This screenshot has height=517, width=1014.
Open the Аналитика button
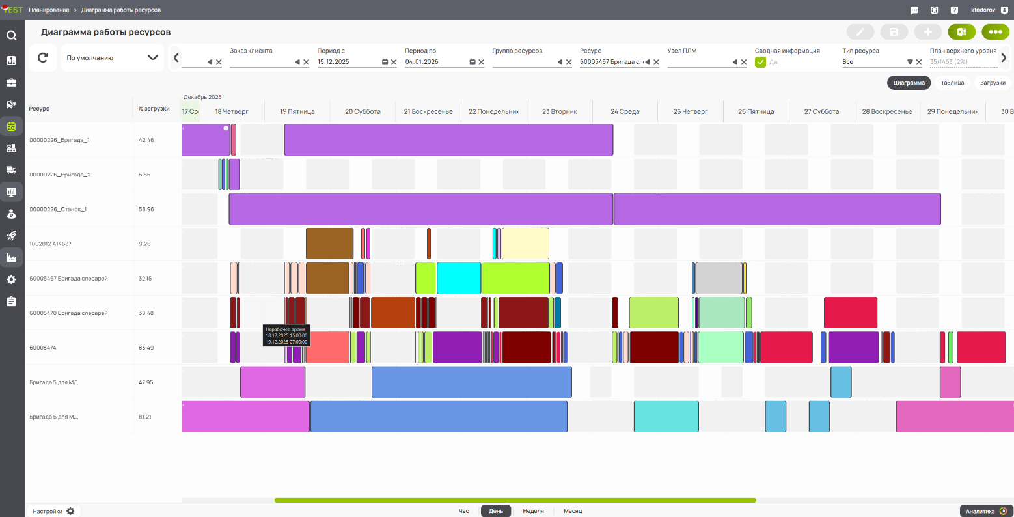pos(986,511)
